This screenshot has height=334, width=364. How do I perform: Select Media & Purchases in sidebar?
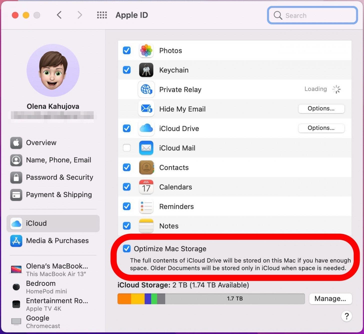pyautogui.click(x=57, y=241)
